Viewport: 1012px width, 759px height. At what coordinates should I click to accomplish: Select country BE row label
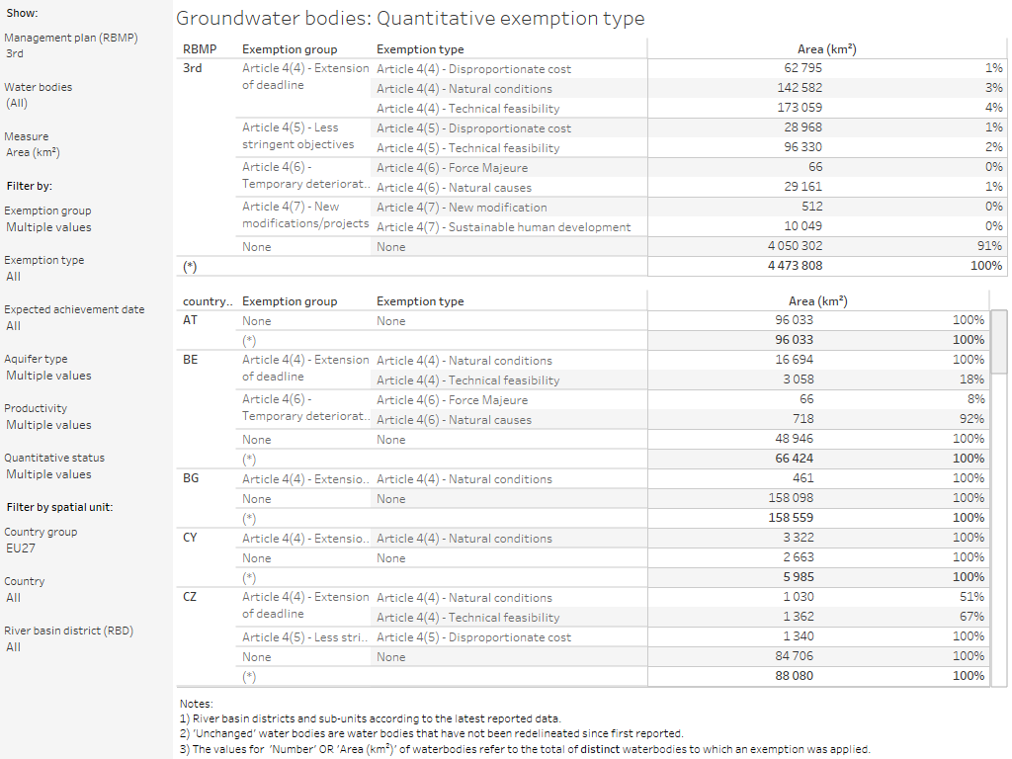click(x=191, y=360)
